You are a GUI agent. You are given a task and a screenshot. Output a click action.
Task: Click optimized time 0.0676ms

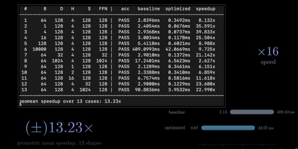[179, 26]
